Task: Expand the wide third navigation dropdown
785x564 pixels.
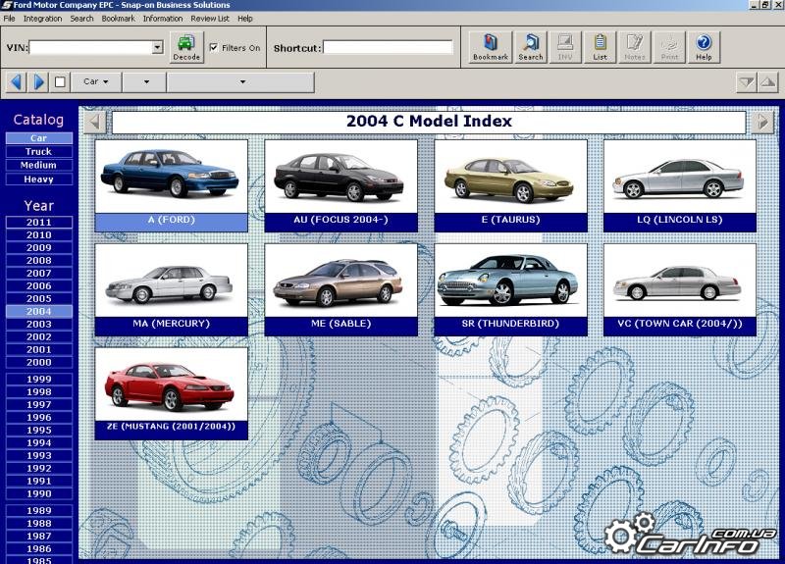Action: coord(240,81)
